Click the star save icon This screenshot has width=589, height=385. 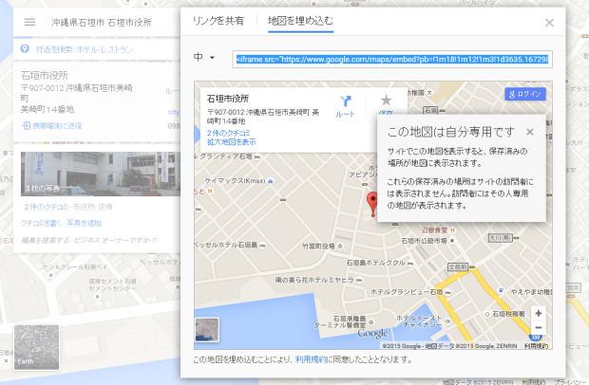[x=386, y=101]
